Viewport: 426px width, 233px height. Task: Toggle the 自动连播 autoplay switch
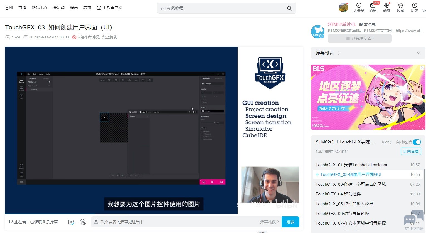[417, 142]
